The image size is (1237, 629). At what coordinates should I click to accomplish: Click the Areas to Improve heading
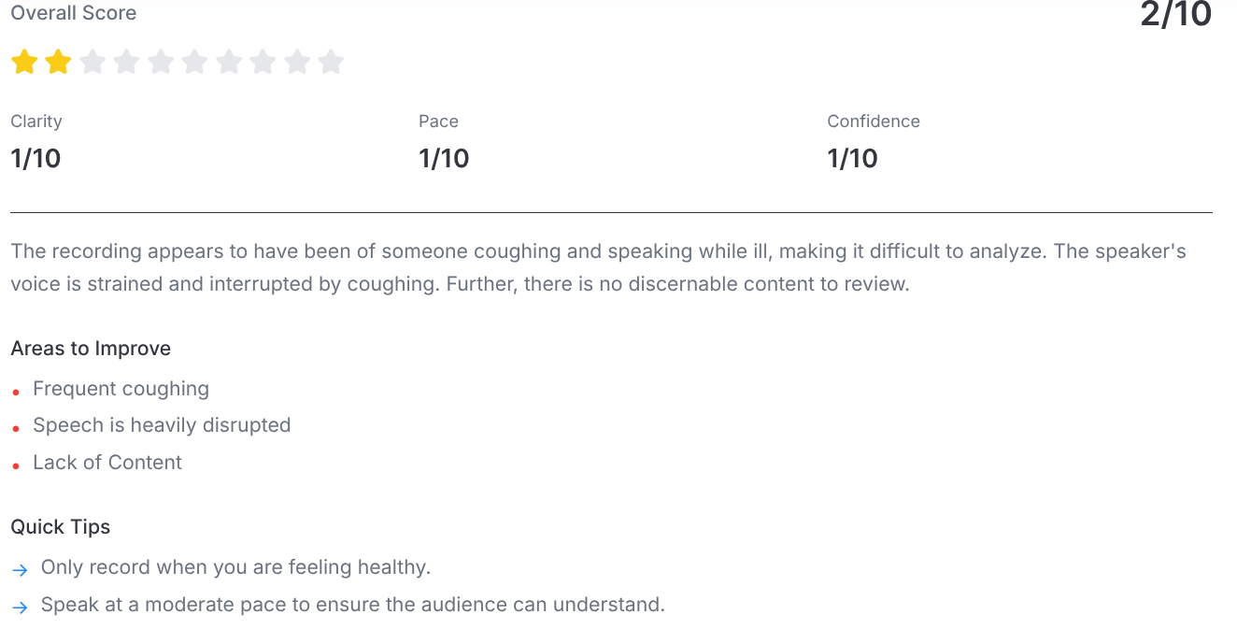[x=91, y=349]
